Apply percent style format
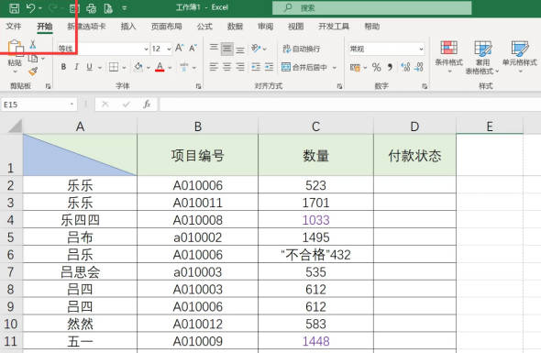 pyautogui.click(x=377, y=67)
